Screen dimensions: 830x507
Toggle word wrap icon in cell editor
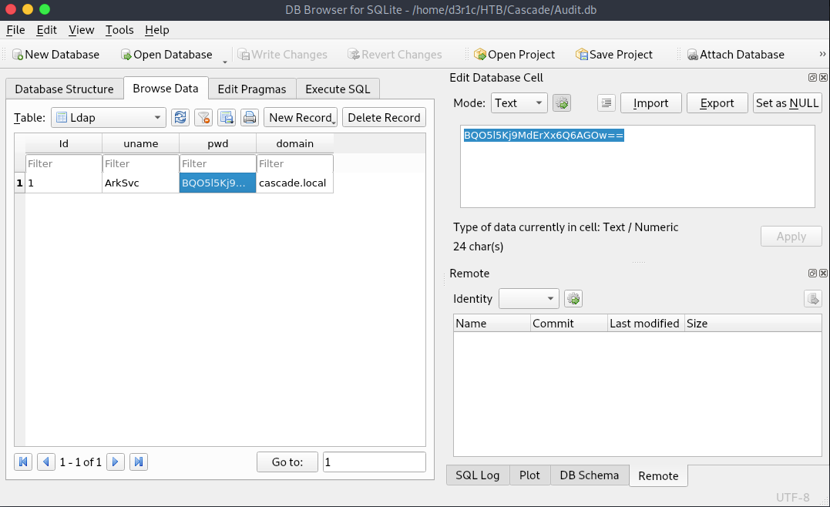pos(606,103)
